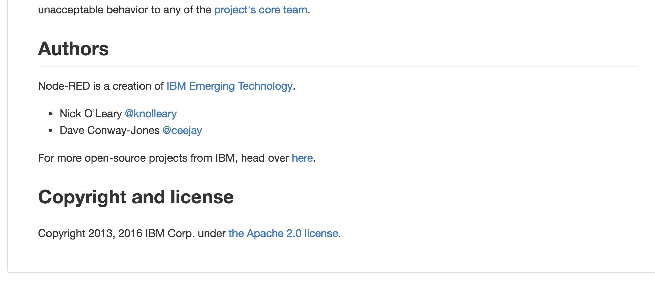
Task: Click the Authors heading
Action: click(x=73, y=49)
